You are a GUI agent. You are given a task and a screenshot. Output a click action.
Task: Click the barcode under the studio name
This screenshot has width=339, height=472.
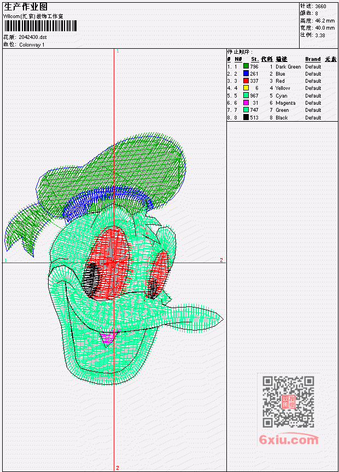[40, 26]
